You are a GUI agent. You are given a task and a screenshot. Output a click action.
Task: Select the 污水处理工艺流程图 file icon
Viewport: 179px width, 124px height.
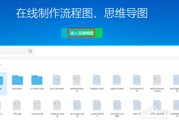117,105
